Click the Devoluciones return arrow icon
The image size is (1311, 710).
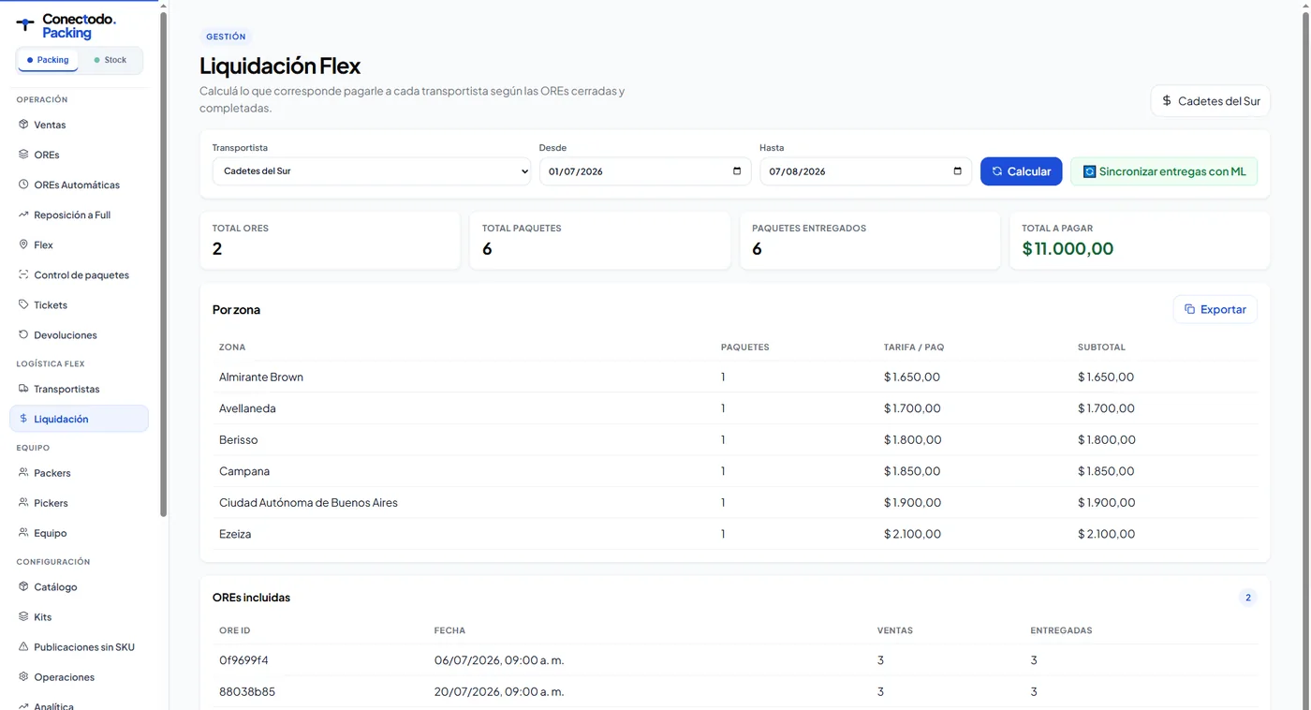click(23, 334)
